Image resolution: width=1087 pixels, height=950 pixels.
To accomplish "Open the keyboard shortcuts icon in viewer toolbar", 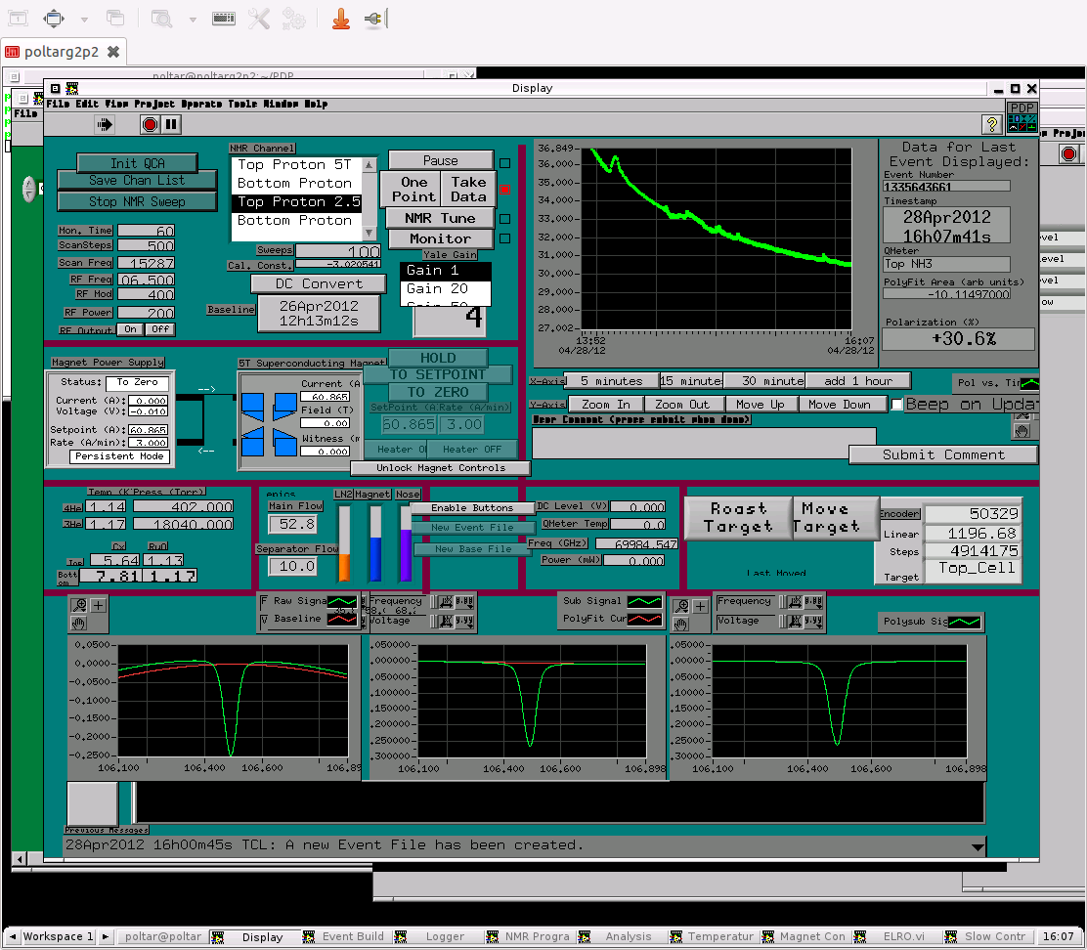I will point(223,19).
